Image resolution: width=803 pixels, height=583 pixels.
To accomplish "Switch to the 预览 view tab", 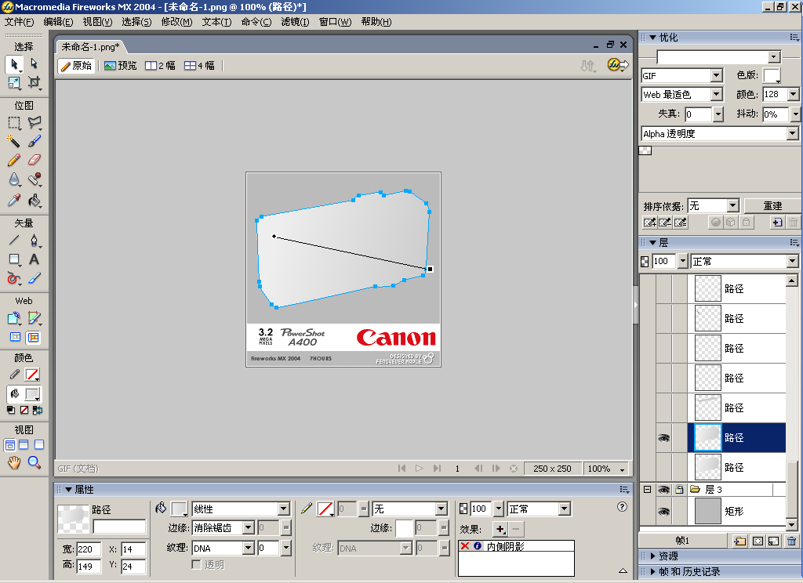I will pos(120,66).
